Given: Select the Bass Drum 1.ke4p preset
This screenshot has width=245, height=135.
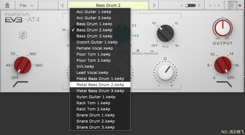Looking at the screenshot, I should pos(100,24).
